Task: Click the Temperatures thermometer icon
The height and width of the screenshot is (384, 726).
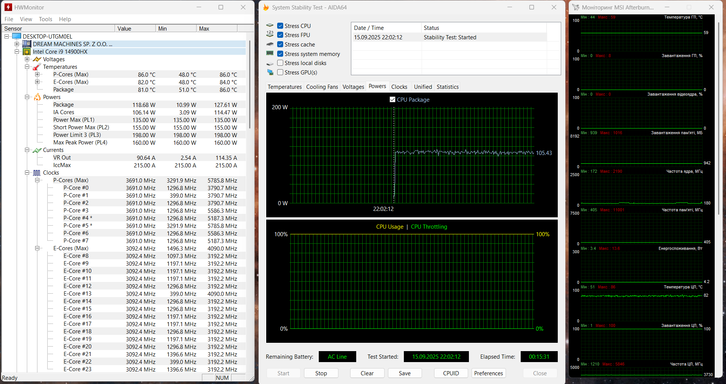Action: (x=37, y=67)
